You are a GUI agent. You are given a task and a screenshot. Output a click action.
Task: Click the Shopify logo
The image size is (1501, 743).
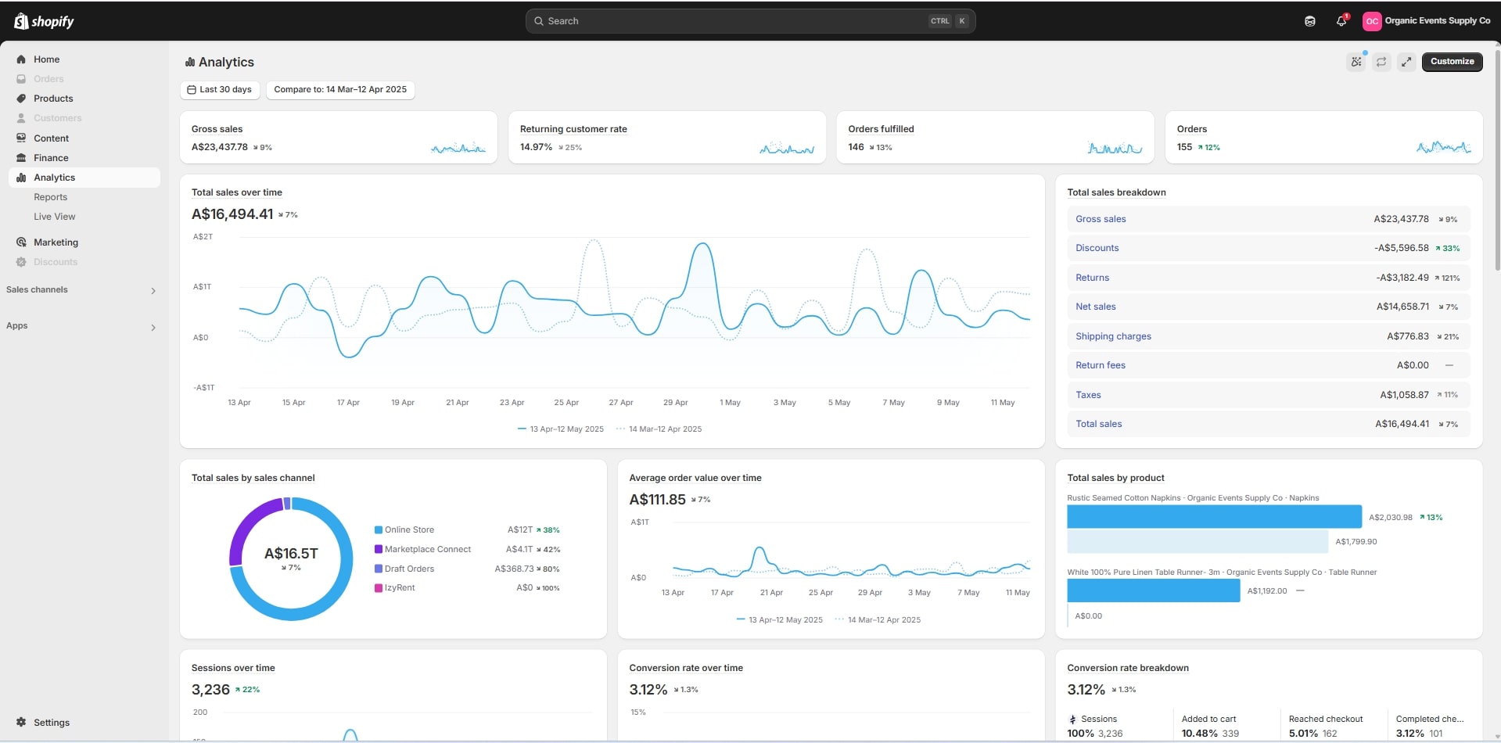point(44,21)
